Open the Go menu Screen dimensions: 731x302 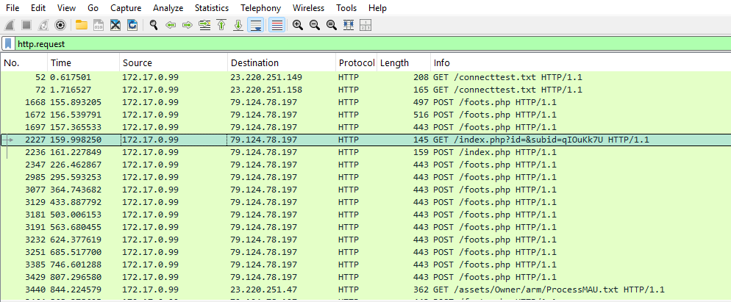click(93, 8)
